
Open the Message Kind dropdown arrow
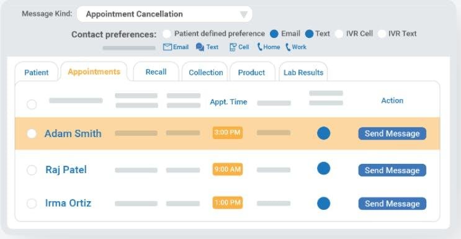243,14
